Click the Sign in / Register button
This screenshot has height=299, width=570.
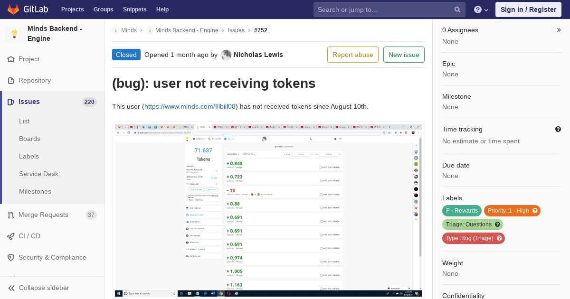pyautogui.click(x=528, y=9)
